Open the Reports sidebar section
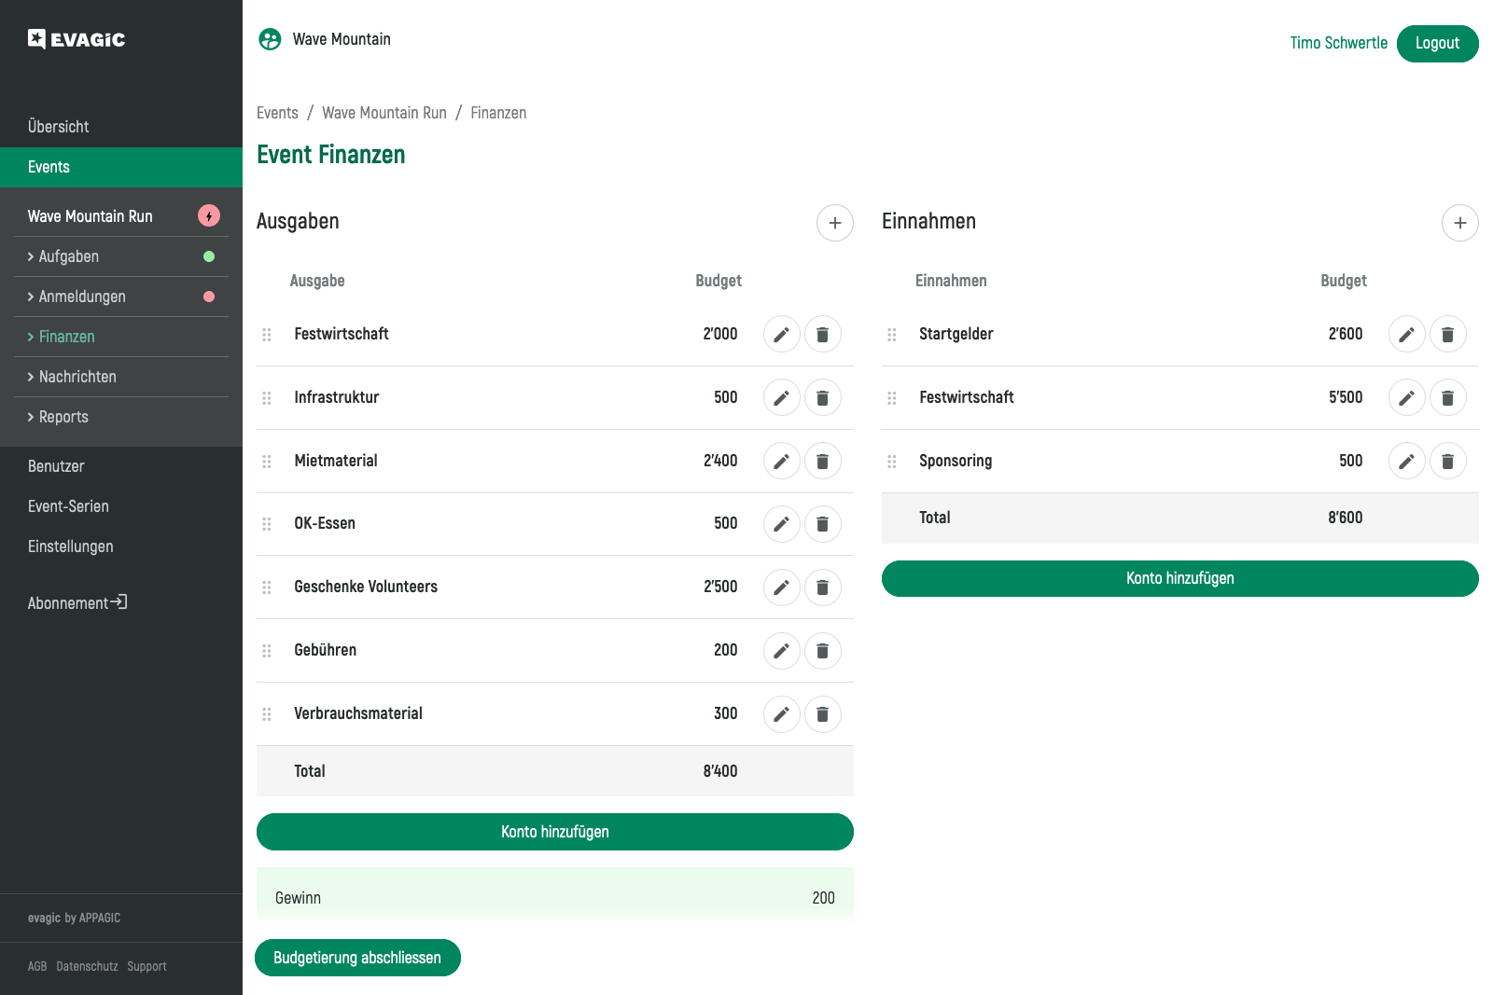The width and height of the screenshot is (1493, 995). pos(63,417)
